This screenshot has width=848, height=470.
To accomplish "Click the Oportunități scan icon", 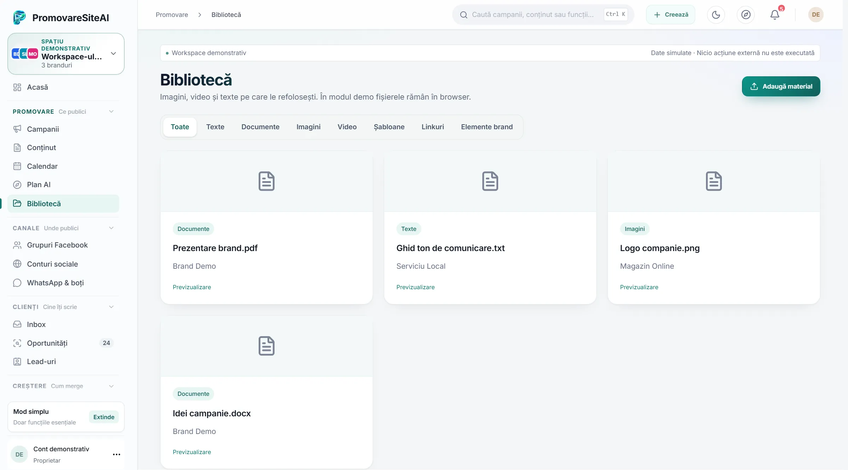I will [x=17, y=343].
